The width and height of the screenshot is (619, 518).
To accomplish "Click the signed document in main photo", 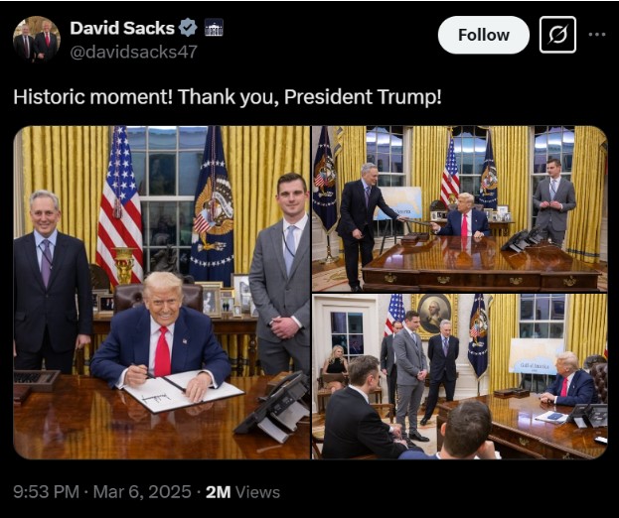I will point(184,391).
